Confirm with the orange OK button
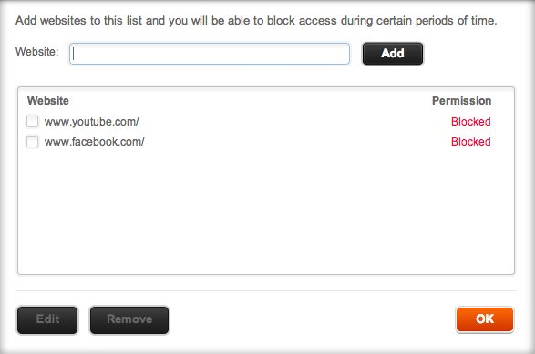The width and height of the screenshot is (535, 354). pos(485,319)
